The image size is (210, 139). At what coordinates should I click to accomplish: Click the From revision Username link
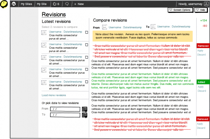(x=125, y=27)
